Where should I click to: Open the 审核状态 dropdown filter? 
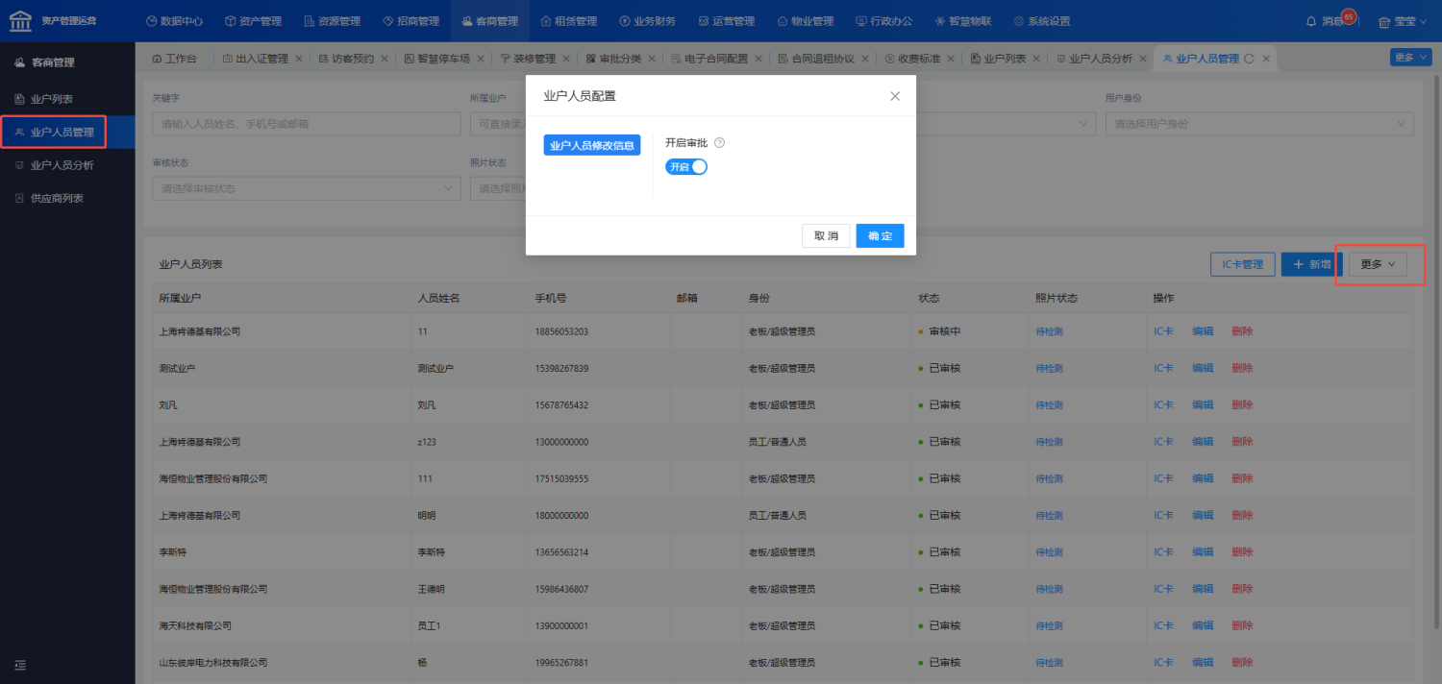pos(306,188)
